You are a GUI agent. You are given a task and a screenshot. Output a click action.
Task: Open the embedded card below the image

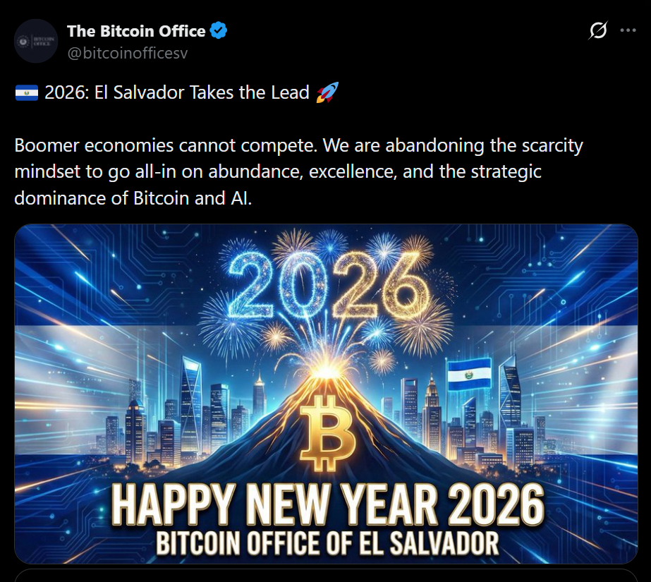pyautogui.click(x=326, y=575)
